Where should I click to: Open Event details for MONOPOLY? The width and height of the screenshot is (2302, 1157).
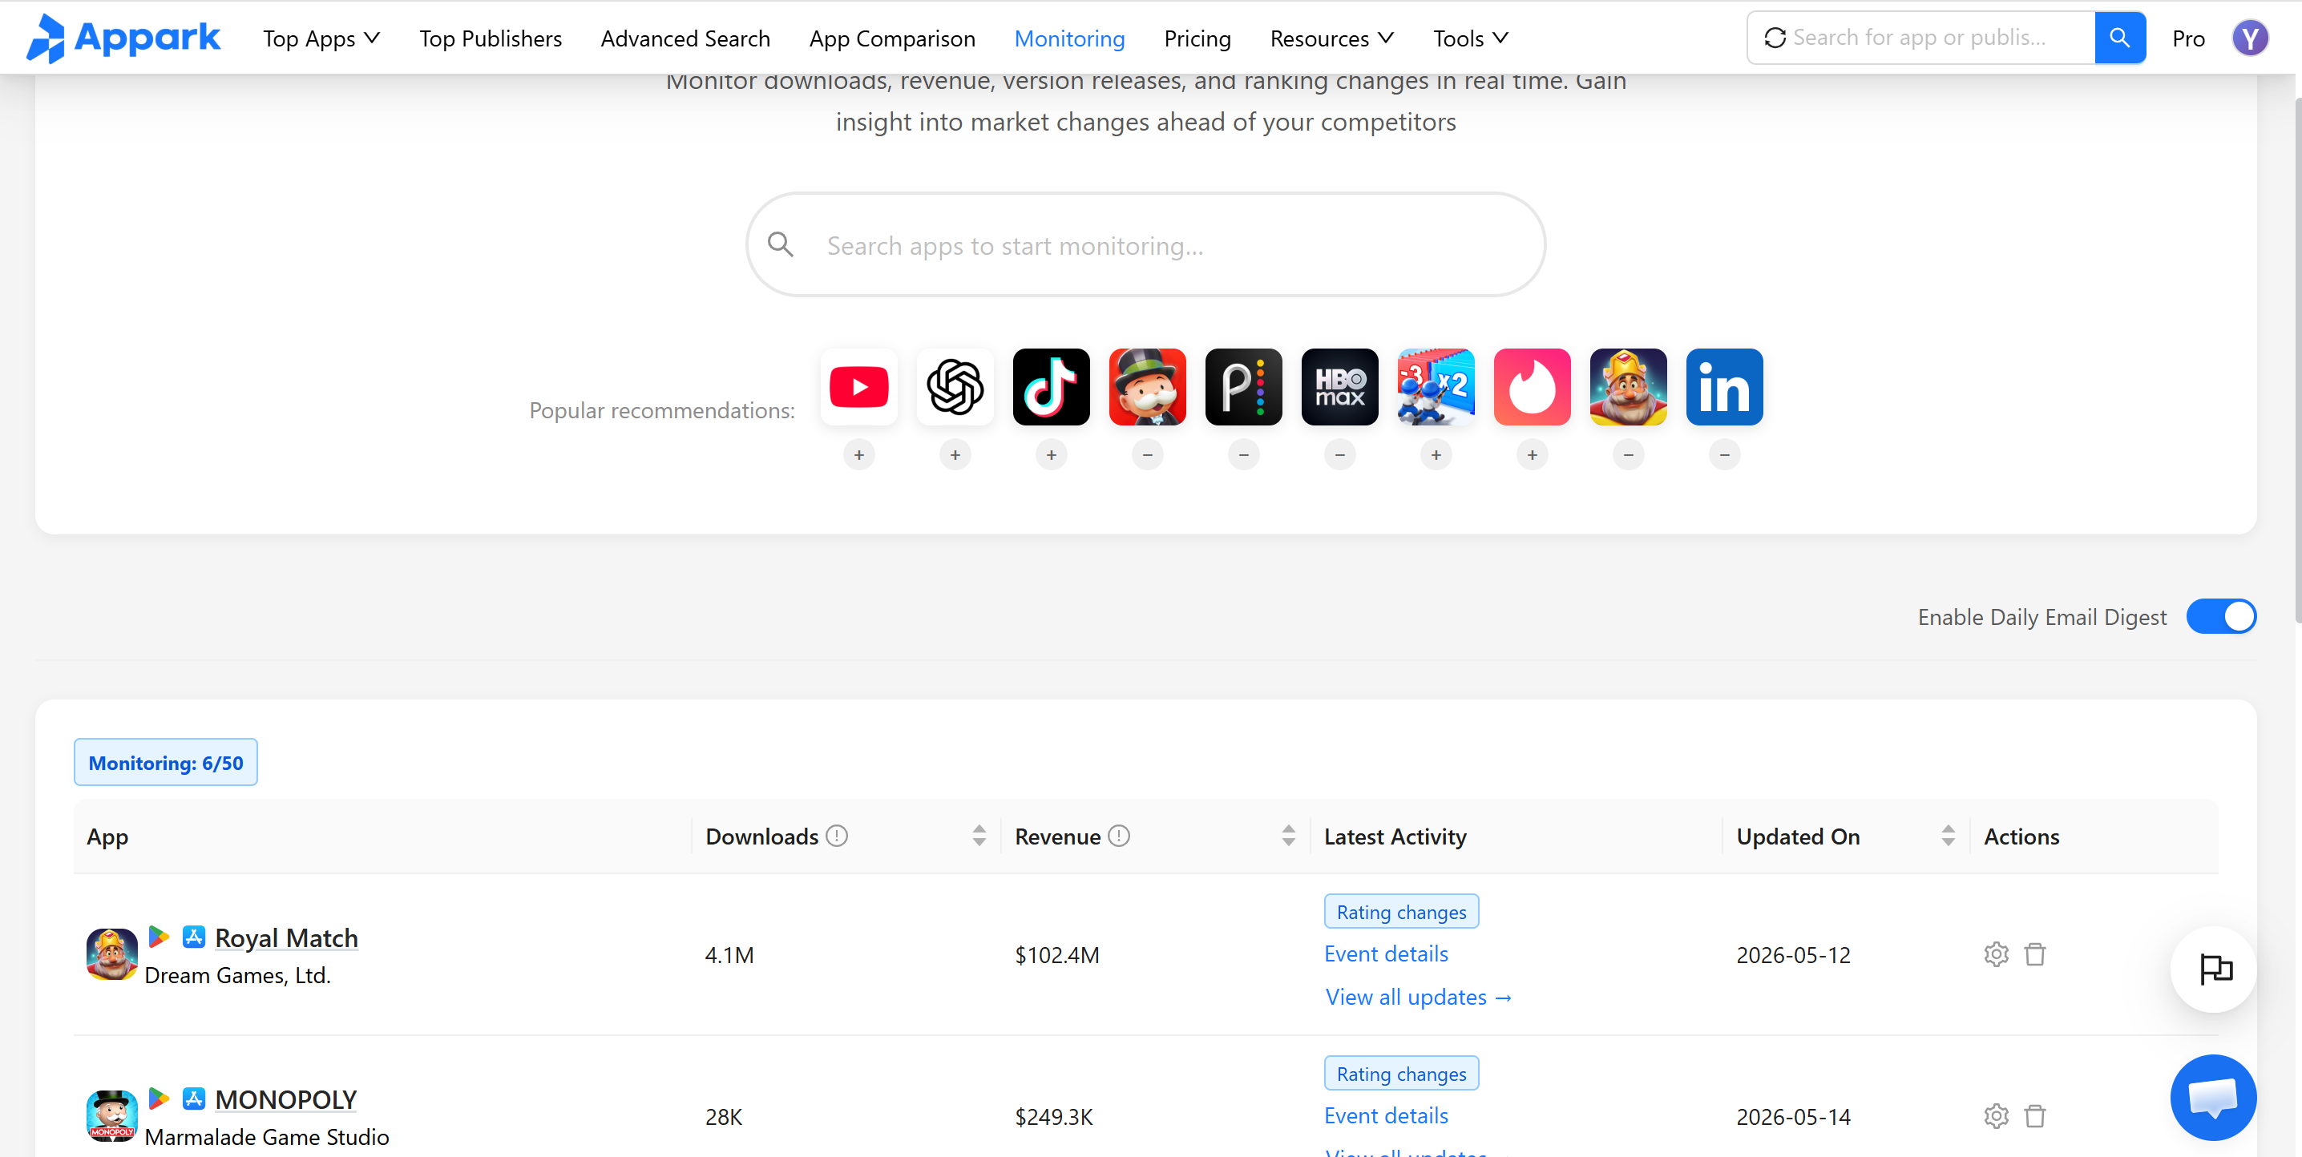pyautogui.click(x=1386, y=1115)
